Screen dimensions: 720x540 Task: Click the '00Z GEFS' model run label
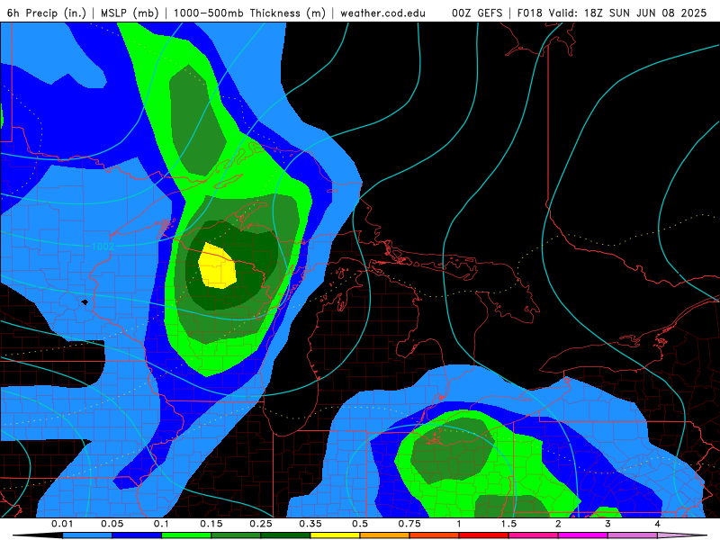[477, 13]
